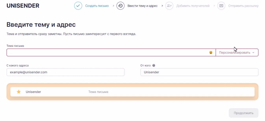Screen dimensions: 265x121
Task: Click the checkmark icon for Создать письмо step
Action: (x=78, y=6)
